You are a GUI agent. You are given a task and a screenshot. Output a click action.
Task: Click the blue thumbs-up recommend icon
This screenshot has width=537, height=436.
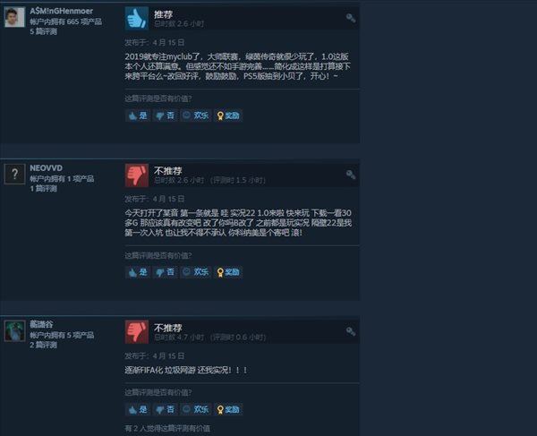[137, 18]
